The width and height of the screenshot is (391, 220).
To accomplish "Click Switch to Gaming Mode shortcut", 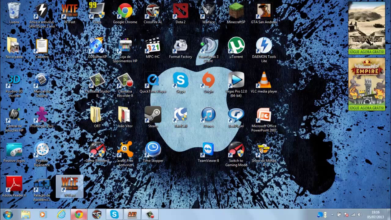I will [x=236, y=154].
